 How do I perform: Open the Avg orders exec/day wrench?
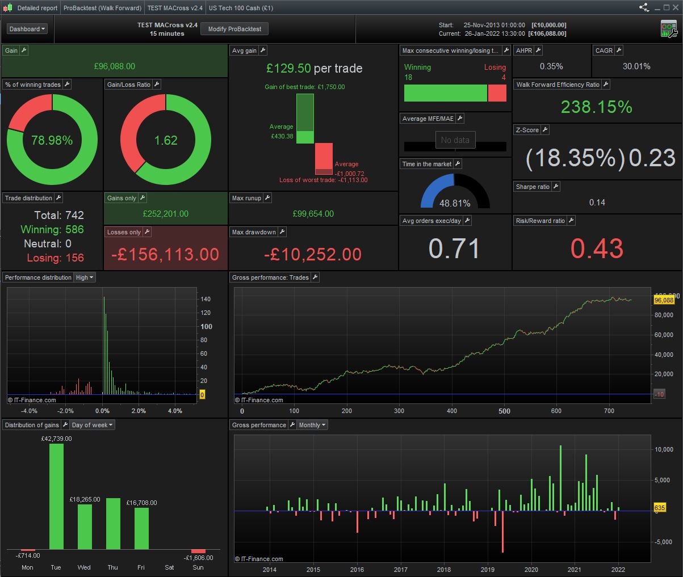tap(467, 221)
